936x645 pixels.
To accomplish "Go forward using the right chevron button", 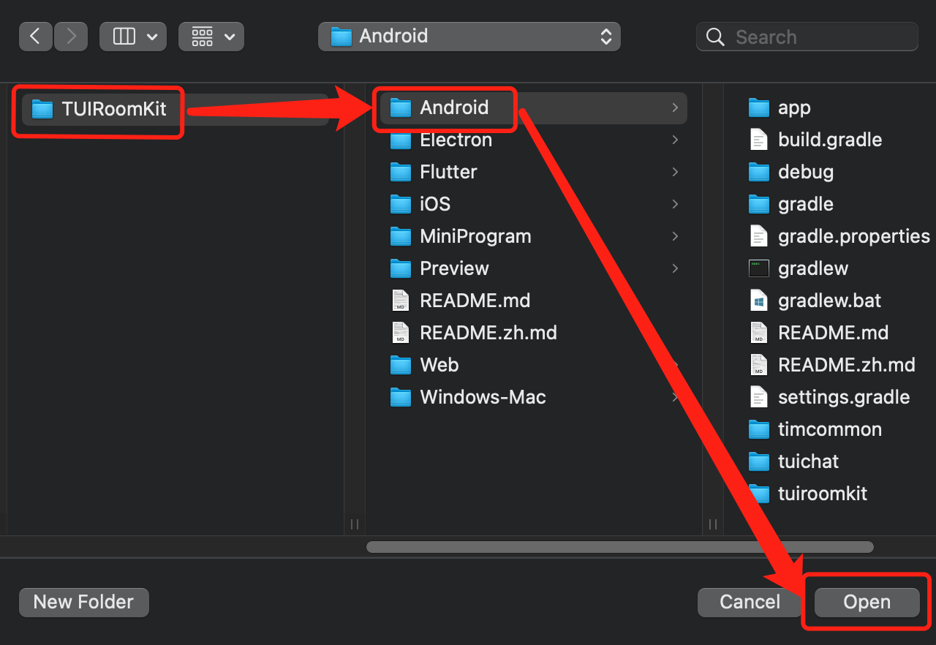I will (71, 37).
